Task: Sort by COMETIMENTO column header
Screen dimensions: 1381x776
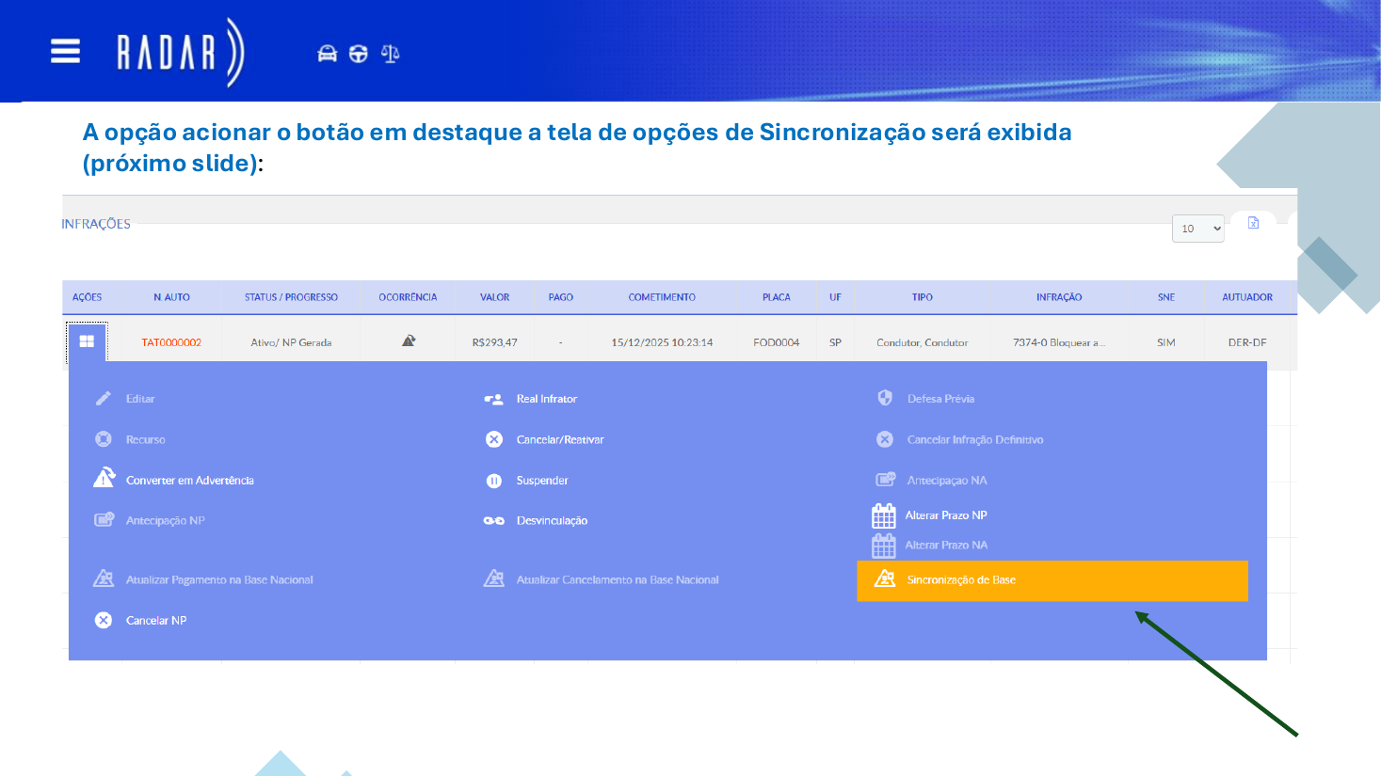Action: click(x=662, y=297)
